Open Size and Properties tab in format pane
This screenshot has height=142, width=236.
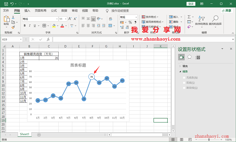(x=197, y=57)
